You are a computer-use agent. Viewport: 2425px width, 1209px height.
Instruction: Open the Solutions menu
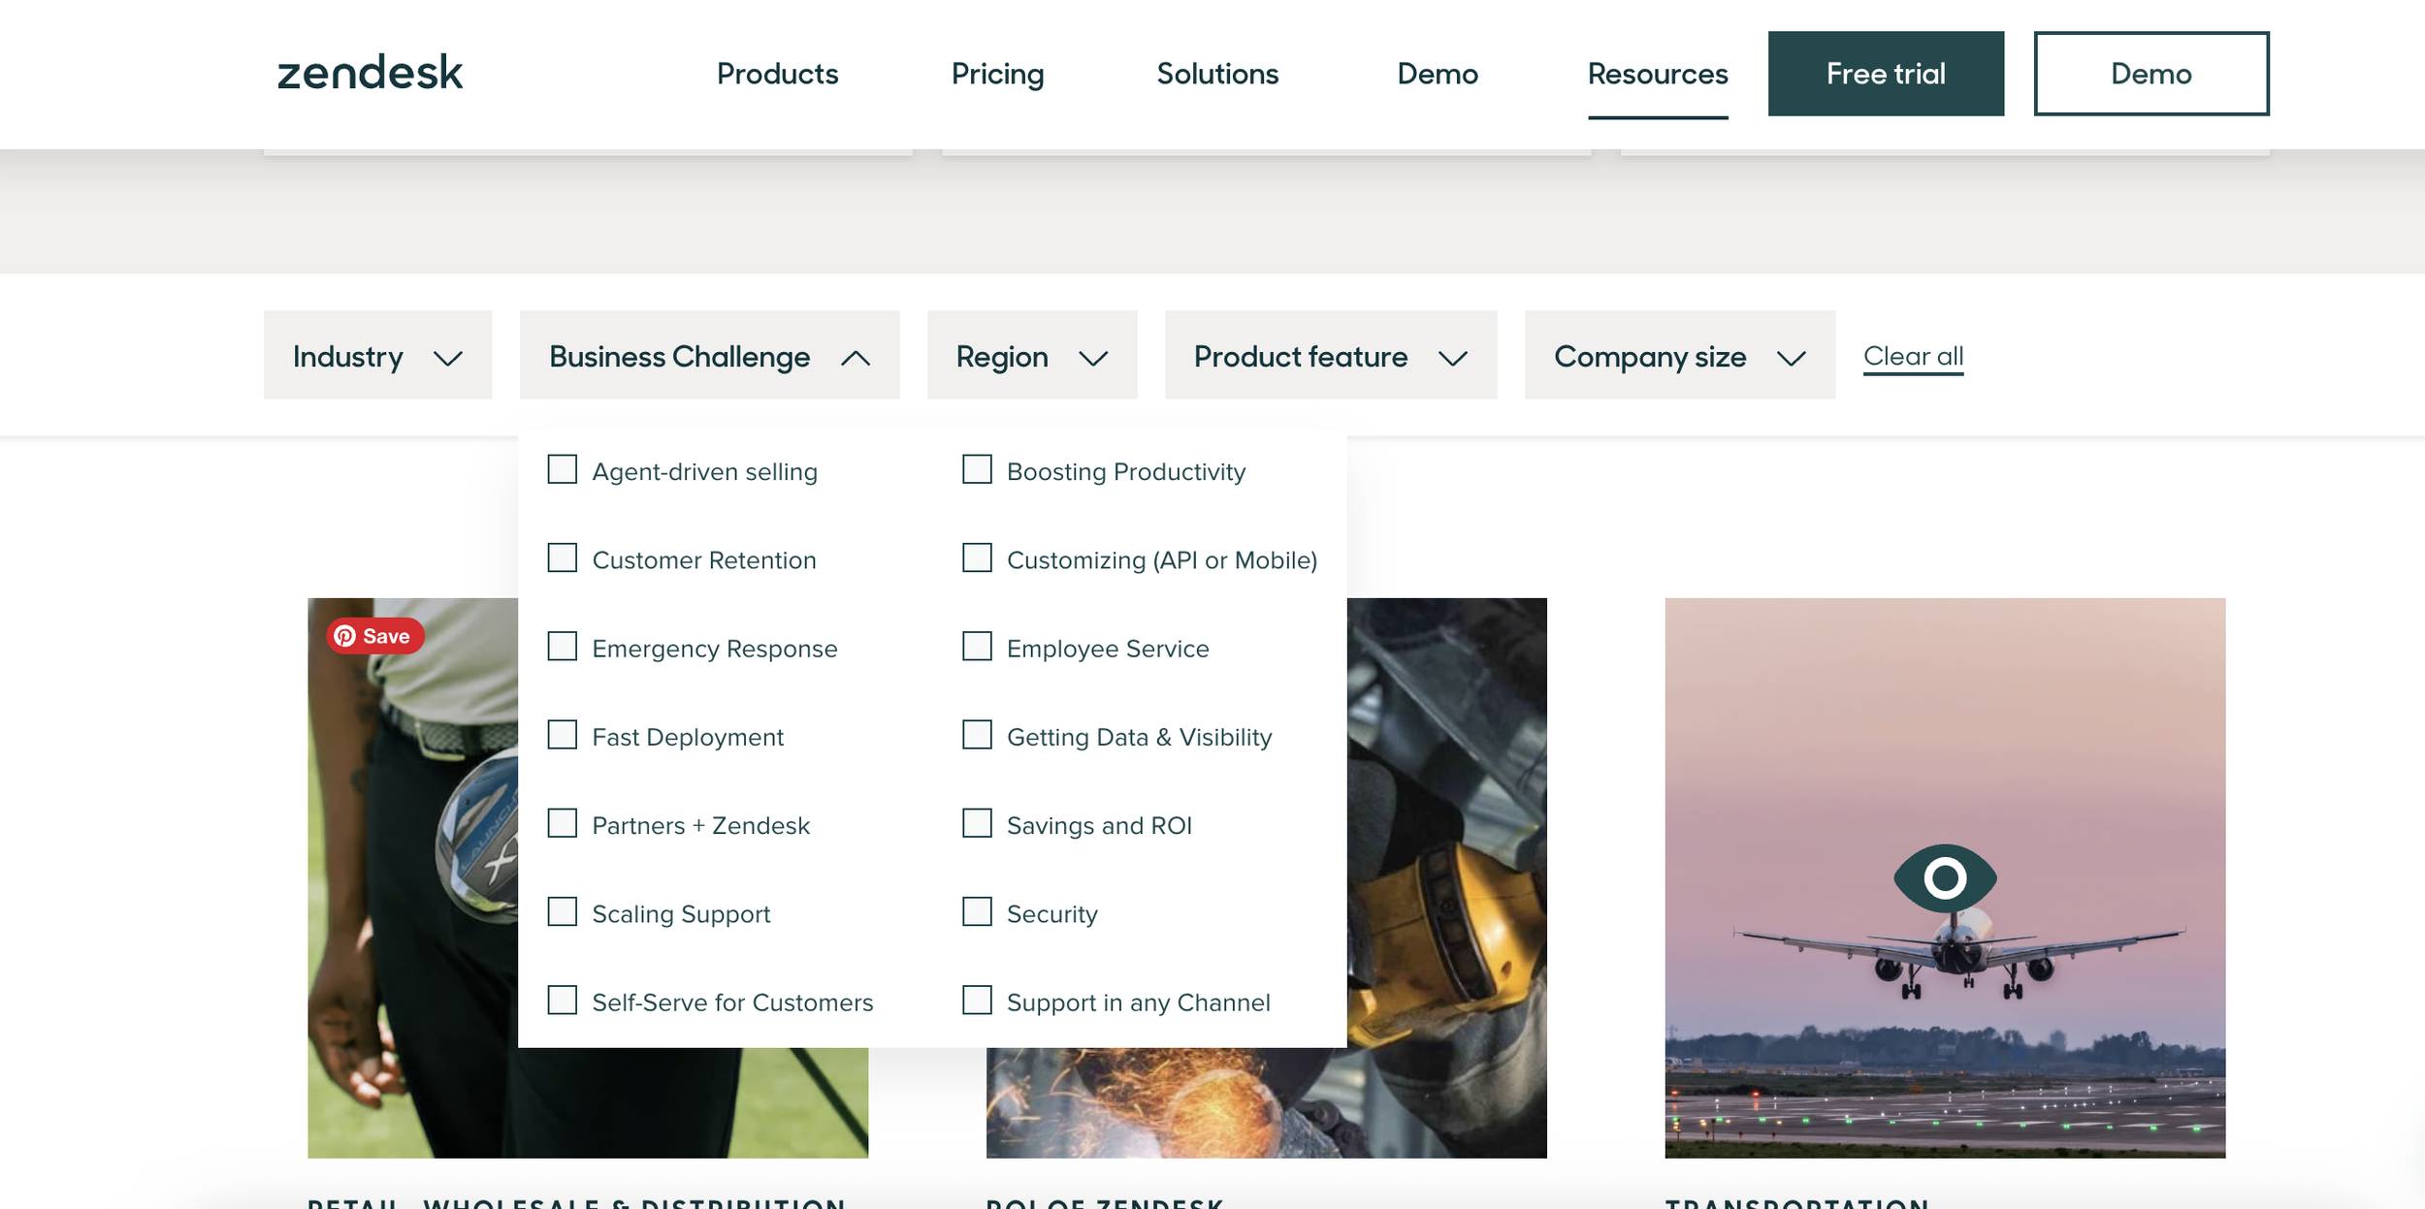click(1217, 74)
